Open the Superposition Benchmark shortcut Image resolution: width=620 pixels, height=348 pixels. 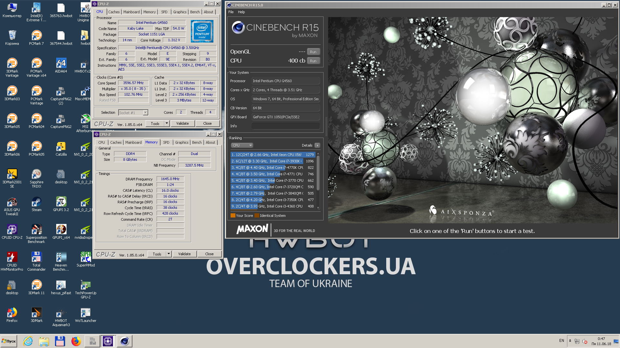tap(36, 234)
